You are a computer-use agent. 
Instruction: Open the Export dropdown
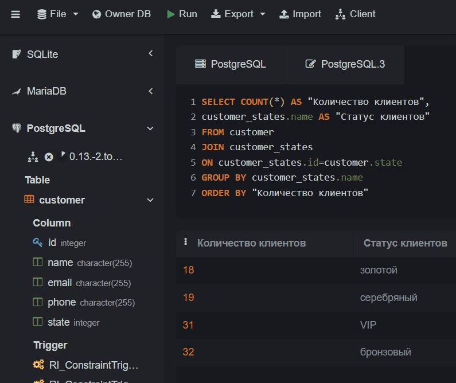click(x=238, y=14)
